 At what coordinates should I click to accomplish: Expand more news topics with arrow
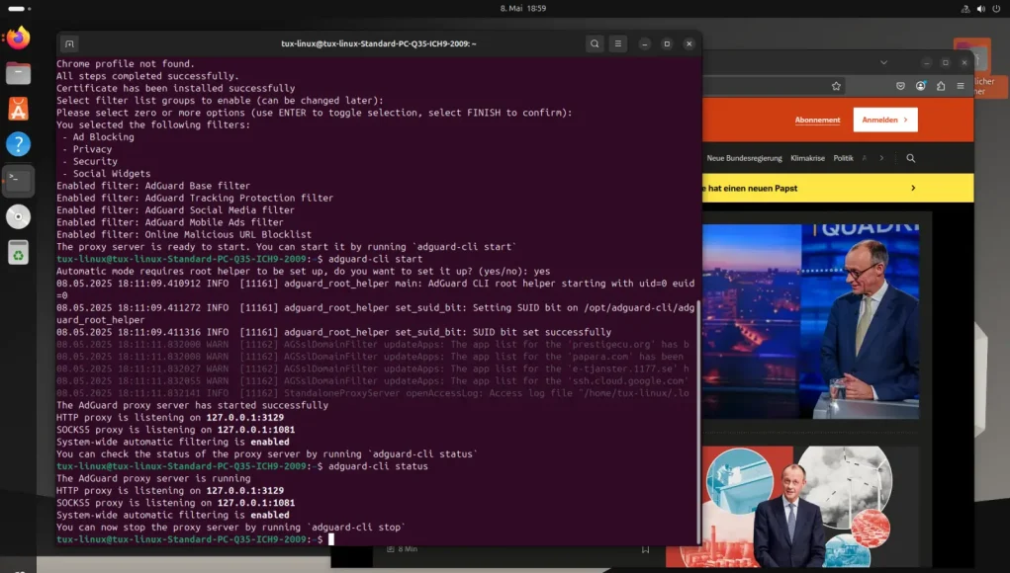(881, 158)
